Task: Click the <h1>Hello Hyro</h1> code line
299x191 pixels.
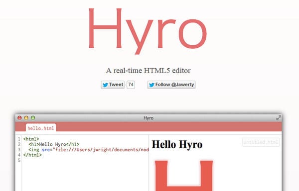Action: click(54, 144)
